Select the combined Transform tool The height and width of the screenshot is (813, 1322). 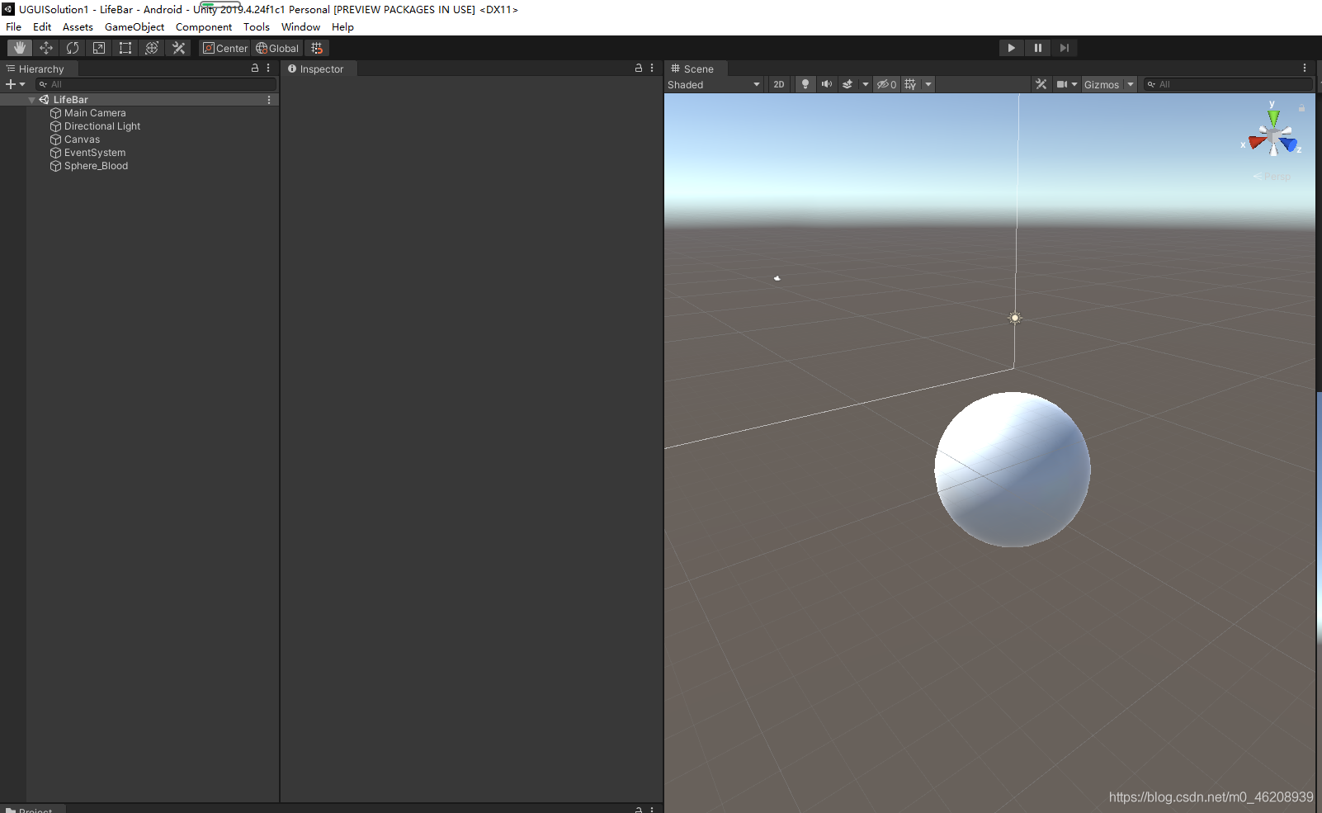pyautogui.click(x=152, y=48)
